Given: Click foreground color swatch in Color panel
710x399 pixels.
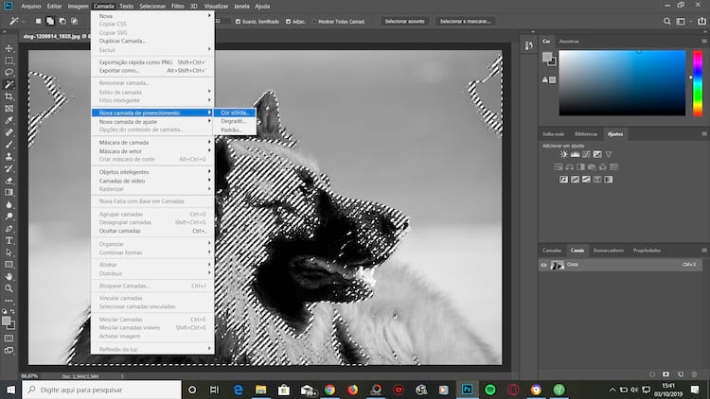Looking at the screenshot, I should [x=547, y=57].
